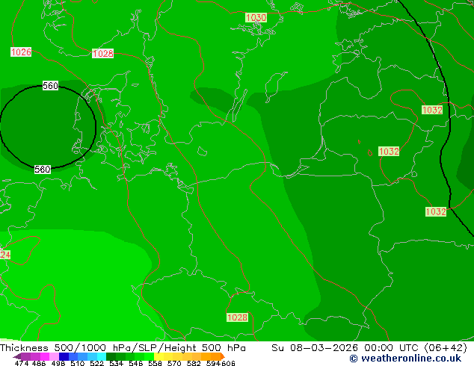Click the 1032 label at the black contour's lower end
Screen dimensions: 474x366
(x=436, y=211)
